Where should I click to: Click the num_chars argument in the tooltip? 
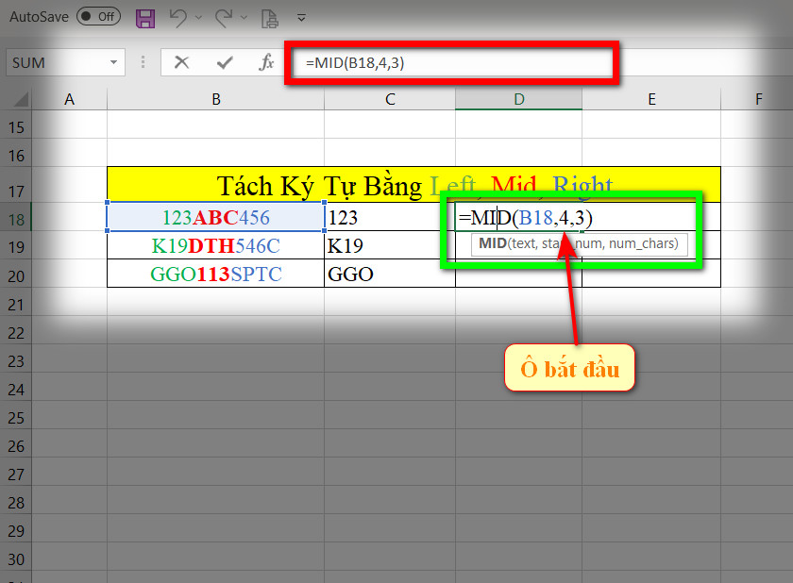[x=642, y=243]
